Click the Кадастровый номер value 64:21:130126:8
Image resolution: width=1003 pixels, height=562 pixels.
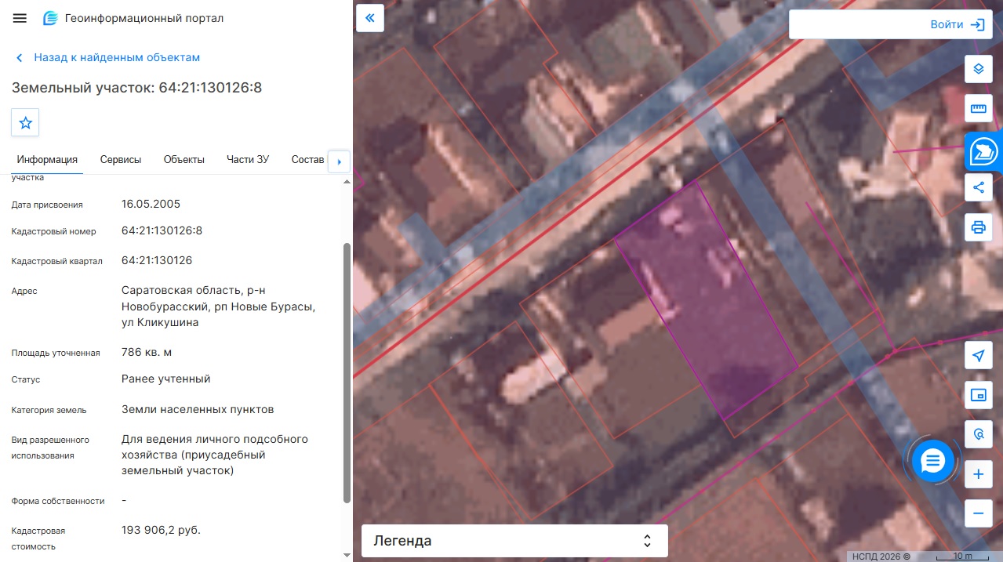pos(162,230)
